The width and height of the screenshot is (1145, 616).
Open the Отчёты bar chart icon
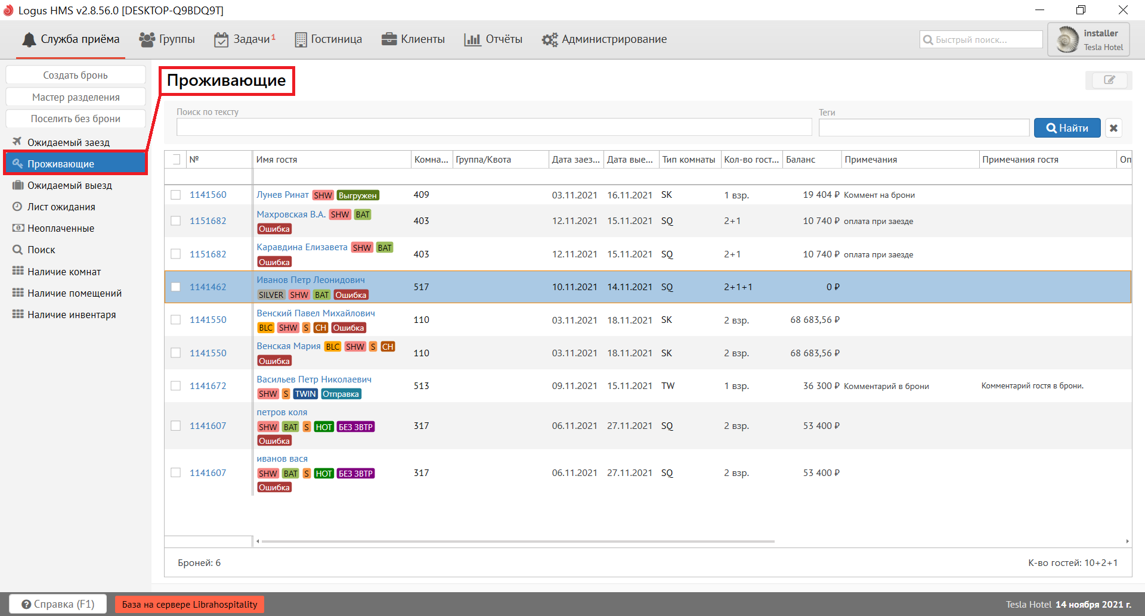click(472, 39)
